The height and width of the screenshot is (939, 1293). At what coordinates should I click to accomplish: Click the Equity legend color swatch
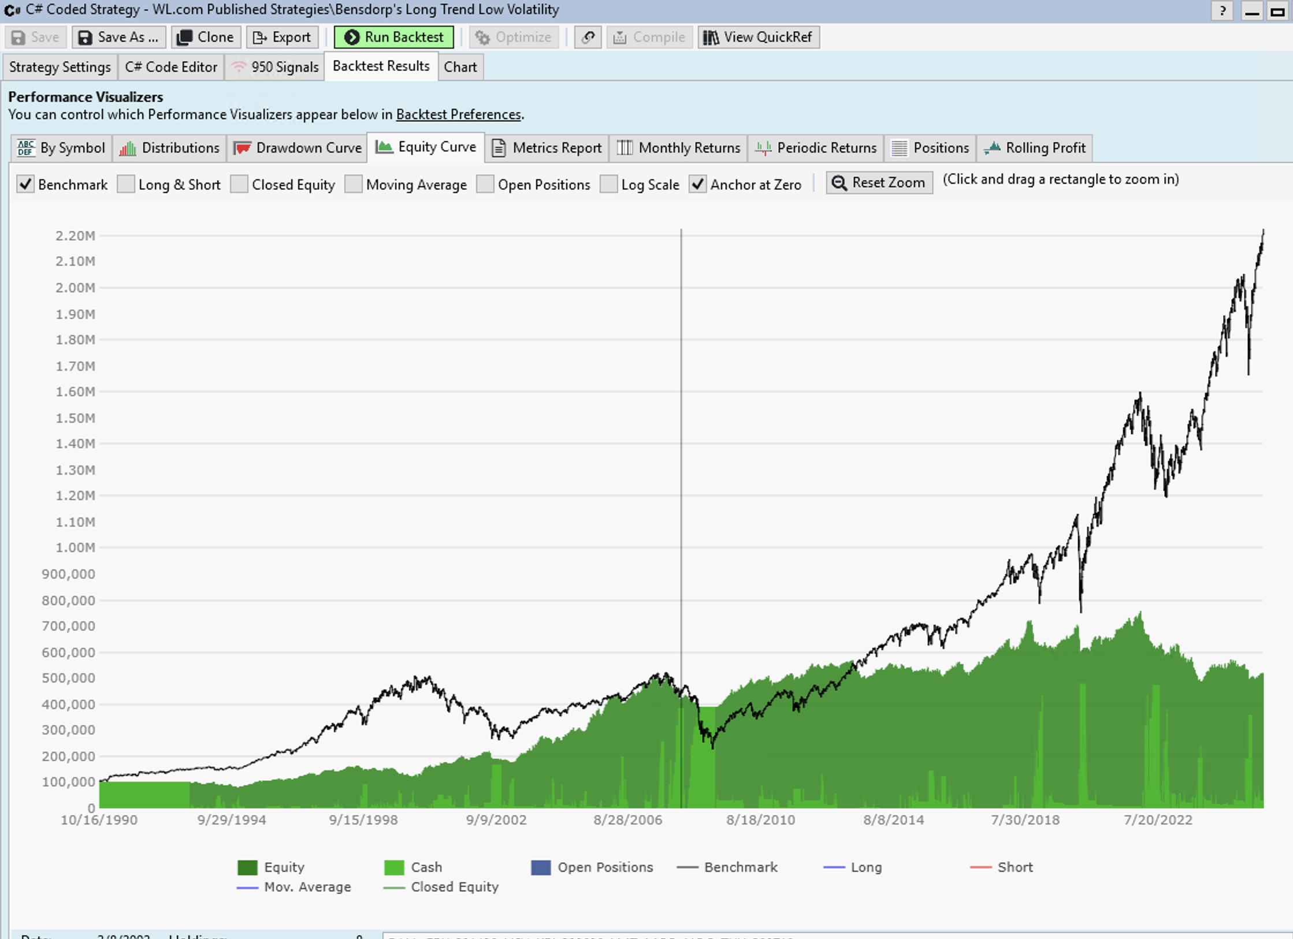[247, 867]
